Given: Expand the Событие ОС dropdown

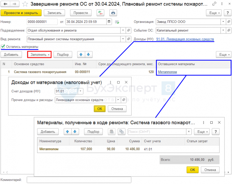Looking at the screenshot, I should point(223,30).
